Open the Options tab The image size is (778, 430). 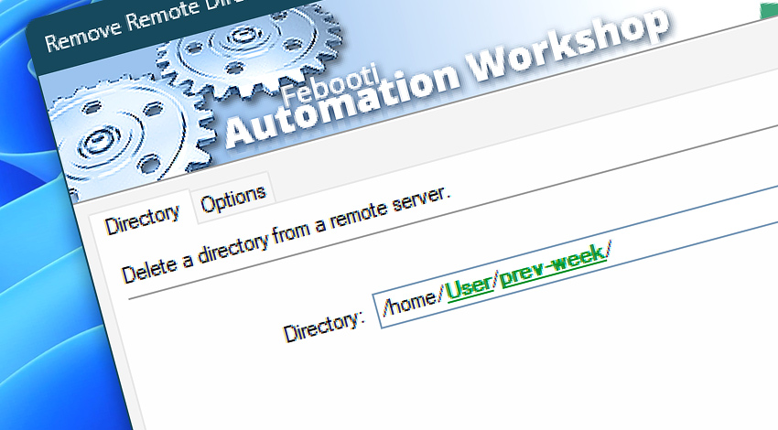click(232, 199)
